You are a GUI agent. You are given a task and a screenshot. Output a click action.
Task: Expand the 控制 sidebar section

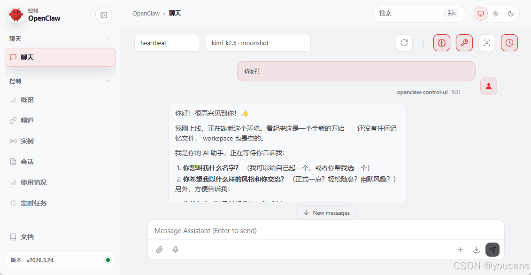click(108, 81)
